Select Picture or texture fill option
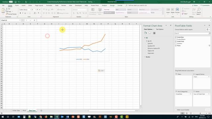Screen dimensions: 212x119 click(147, 48)
